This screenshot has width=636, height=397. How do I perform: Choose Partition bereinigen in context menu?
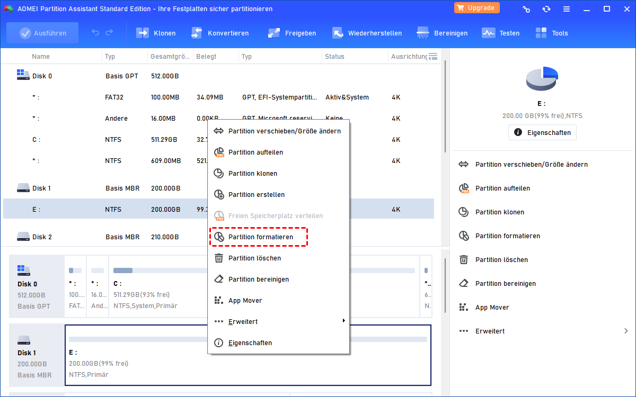278,279
